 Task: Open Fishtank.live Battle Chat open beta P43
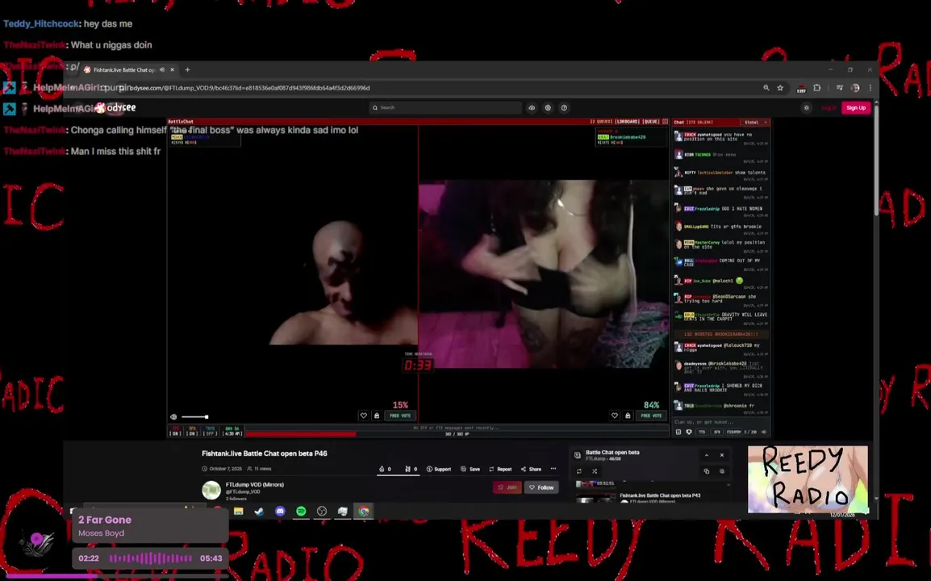tap(660, 495)
